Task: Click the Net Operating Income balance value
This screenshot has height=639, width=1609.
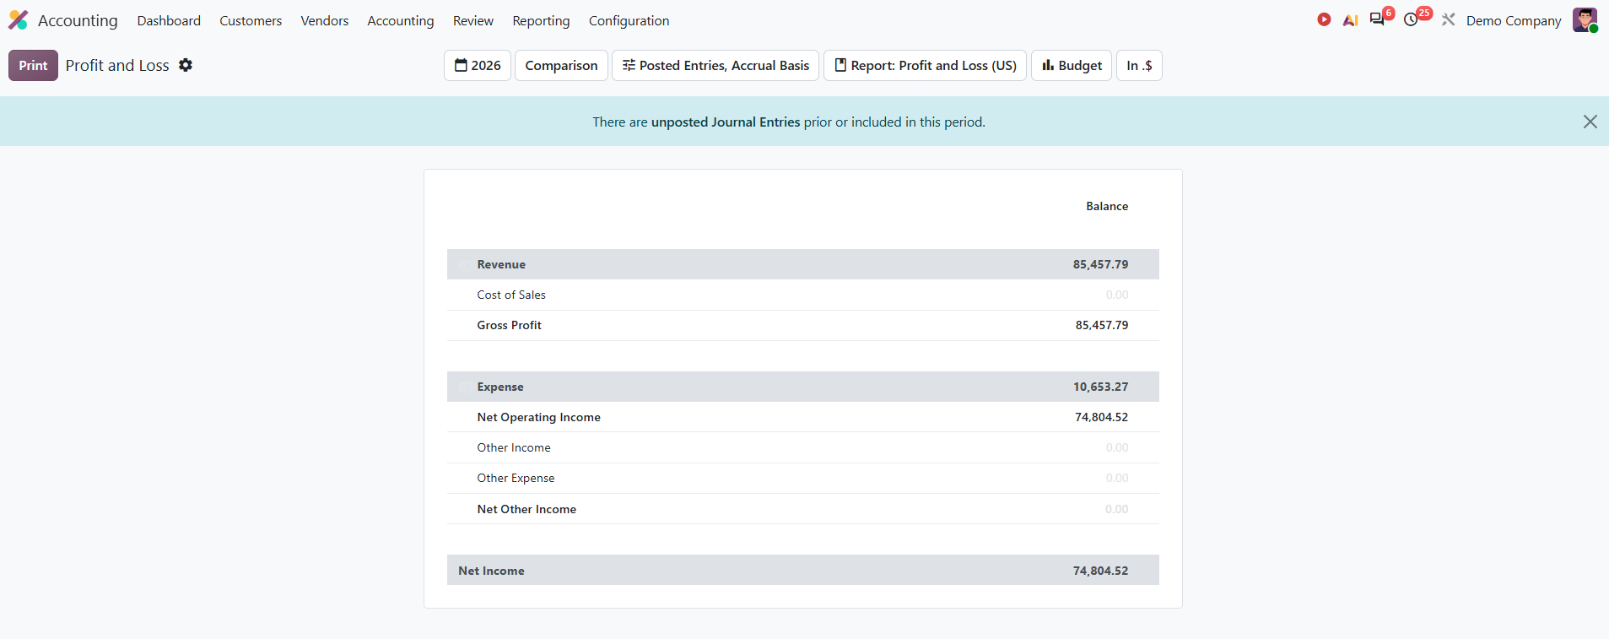Action: coord(1101,417)
